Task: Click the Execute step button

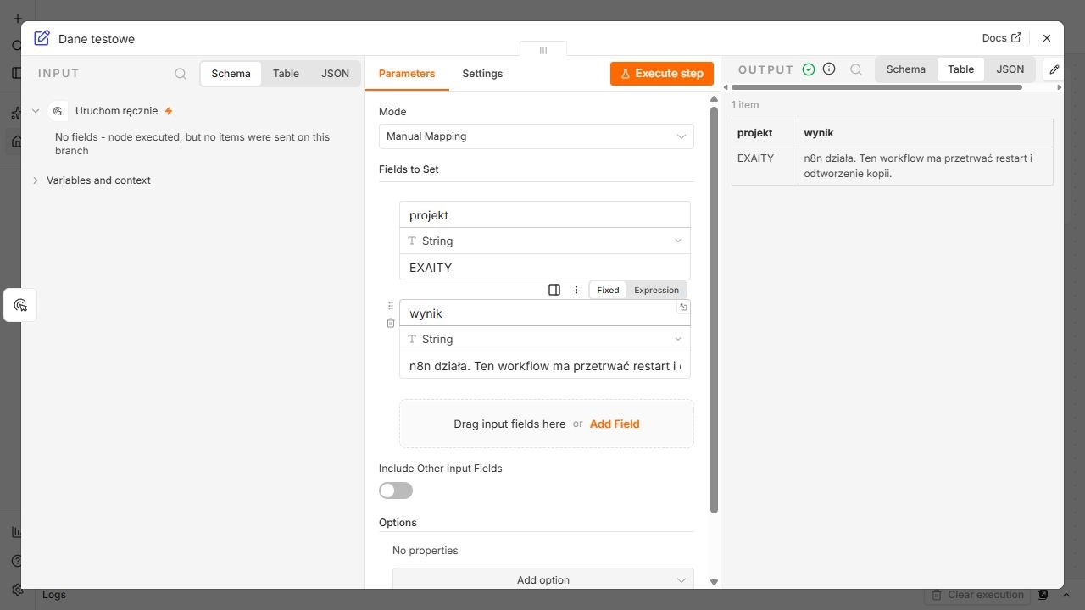Action: 662,74
